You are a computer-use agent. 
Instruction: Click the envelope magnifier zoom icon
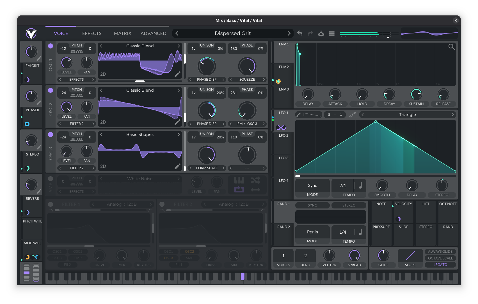click(451, 47)
